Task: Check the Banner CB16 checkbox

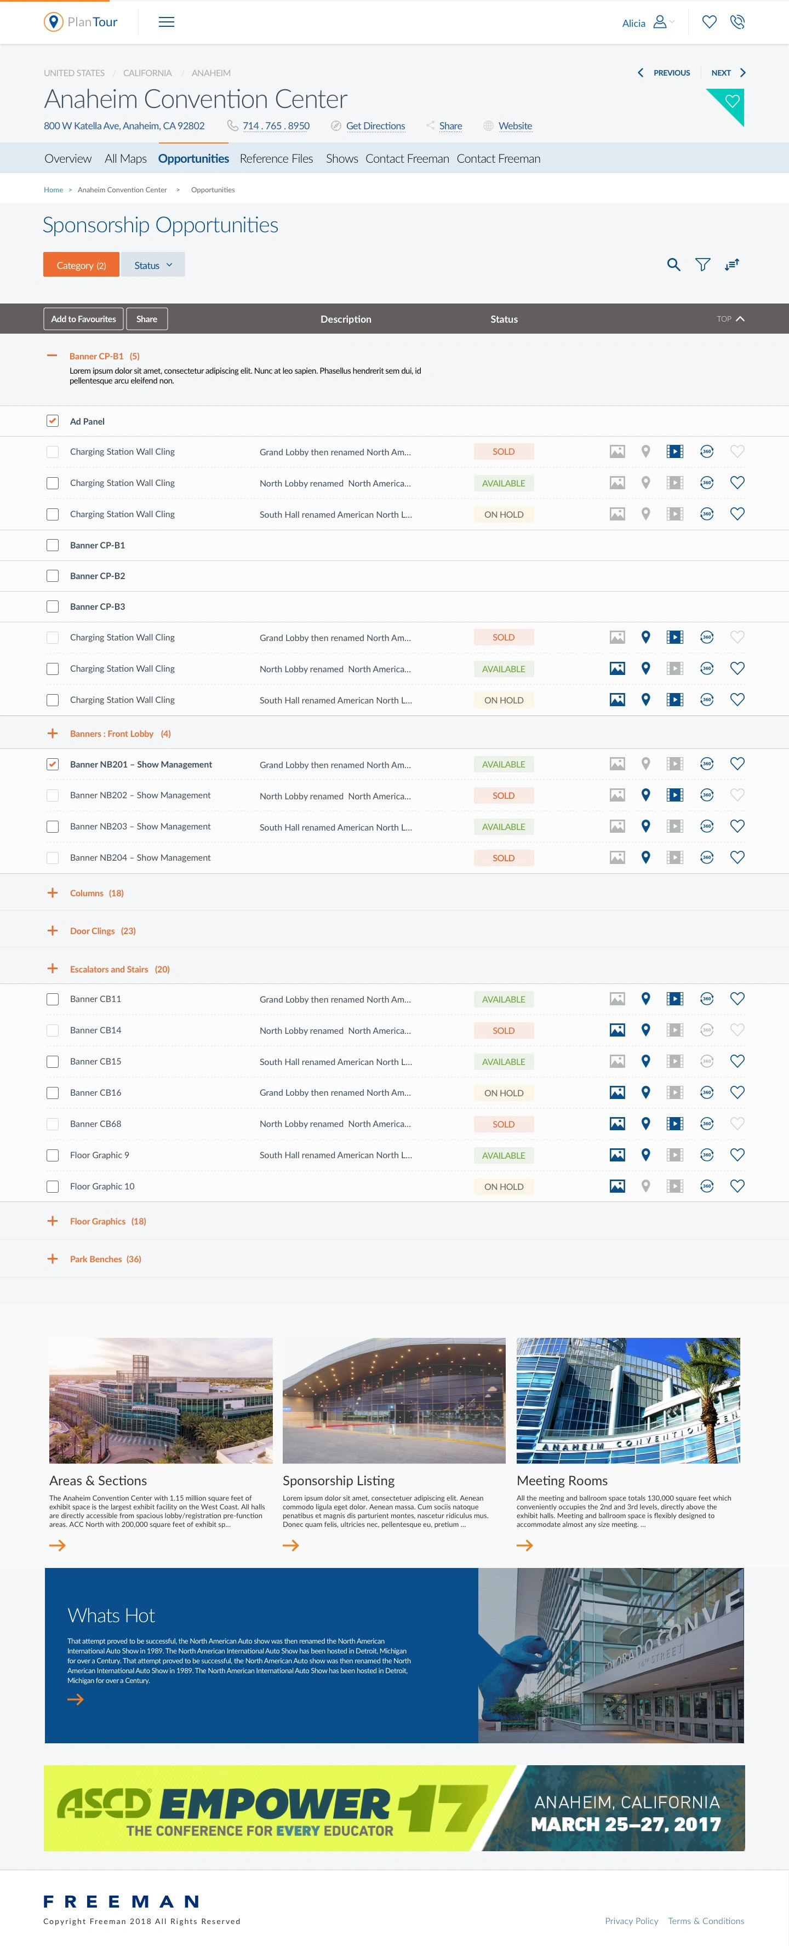Action: (x=52, y=1092)
